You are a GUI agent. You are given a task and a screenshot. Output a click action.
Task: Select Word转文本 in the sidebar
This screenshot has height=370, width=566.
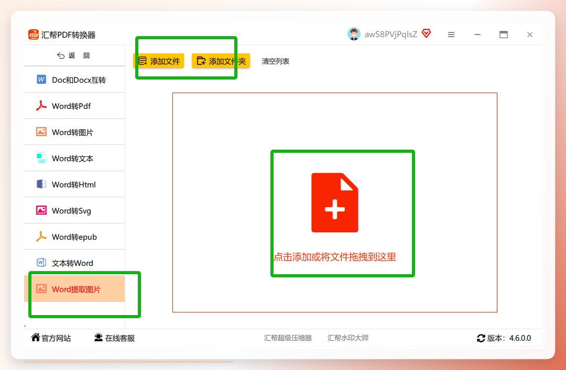(x=74, y=158)
